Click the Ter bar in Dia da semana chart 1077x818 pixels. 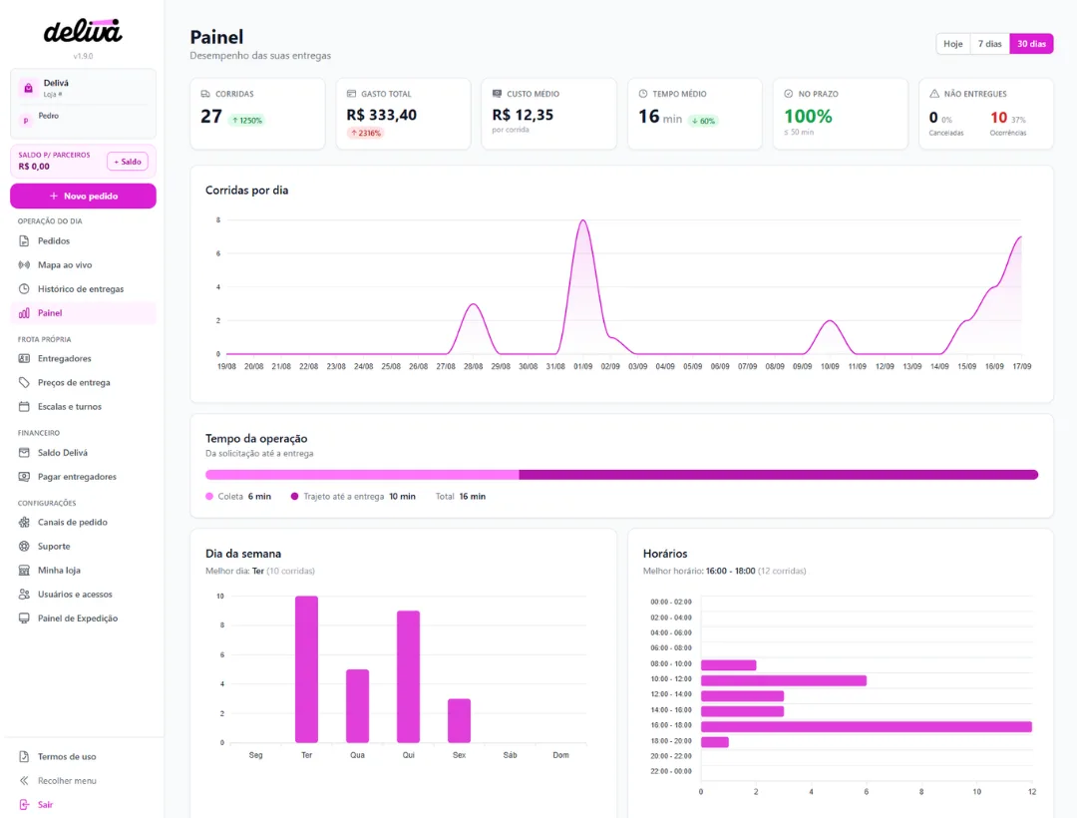(x=306, y=669)
